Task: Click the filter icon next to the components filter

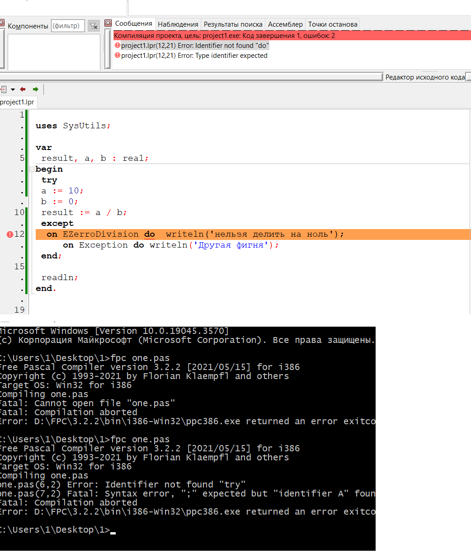Action: pos(93,26)
